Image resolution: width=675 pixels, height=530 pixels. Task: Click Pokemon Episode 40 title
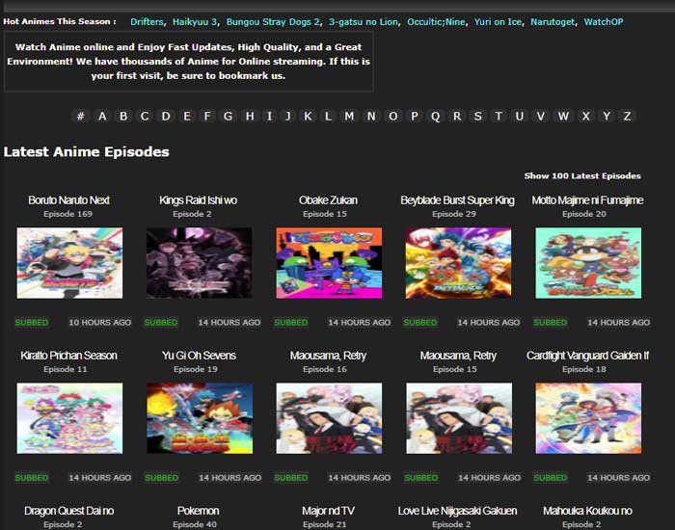click(199, 511)
